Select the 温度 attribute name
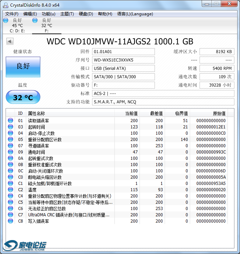Viewport: 240px width, 254px height. pyautogui.click(x=32, y=190)
